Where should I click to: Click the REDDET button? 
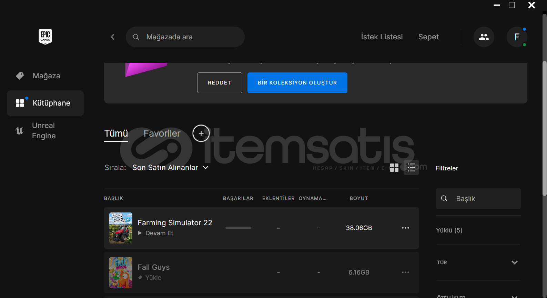pos(220,83)
